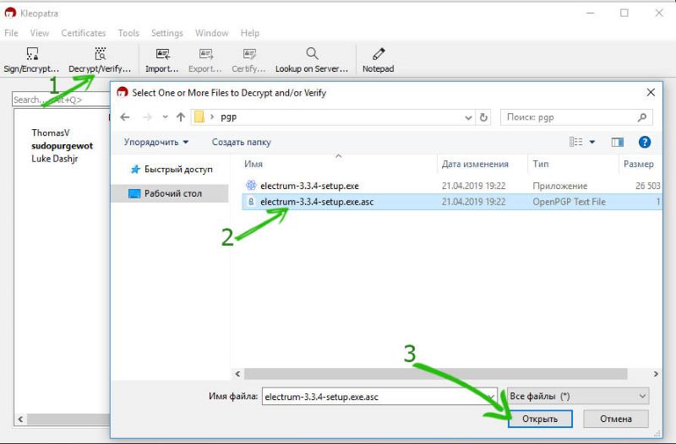Open Lookup on Server search
676x444 pixels.
click(x=312, y=60)
